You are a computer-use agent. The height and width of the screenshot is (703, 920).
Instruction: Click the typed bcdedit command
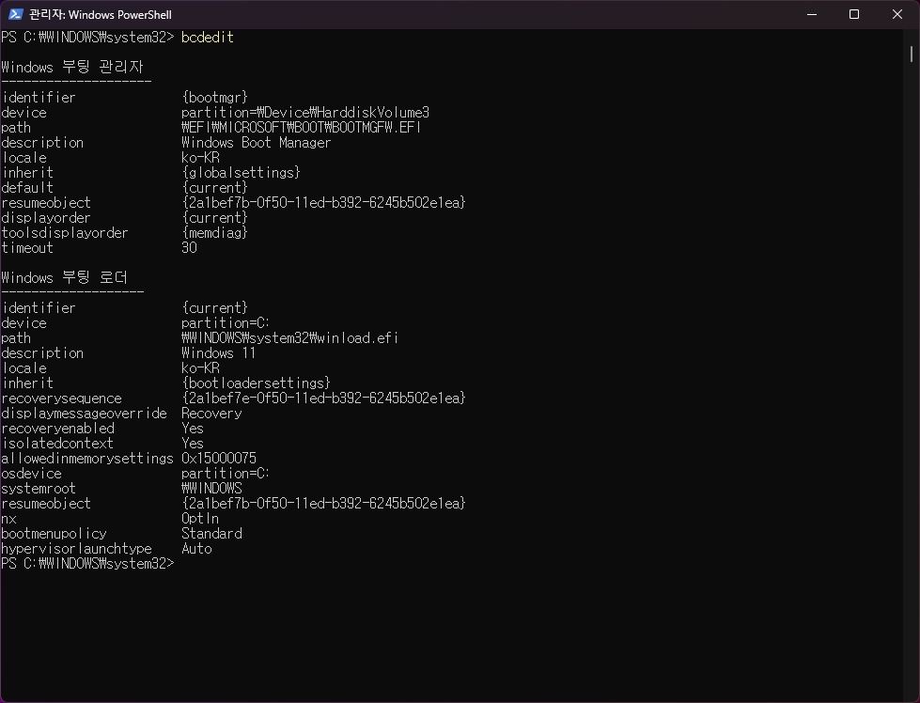207,38
